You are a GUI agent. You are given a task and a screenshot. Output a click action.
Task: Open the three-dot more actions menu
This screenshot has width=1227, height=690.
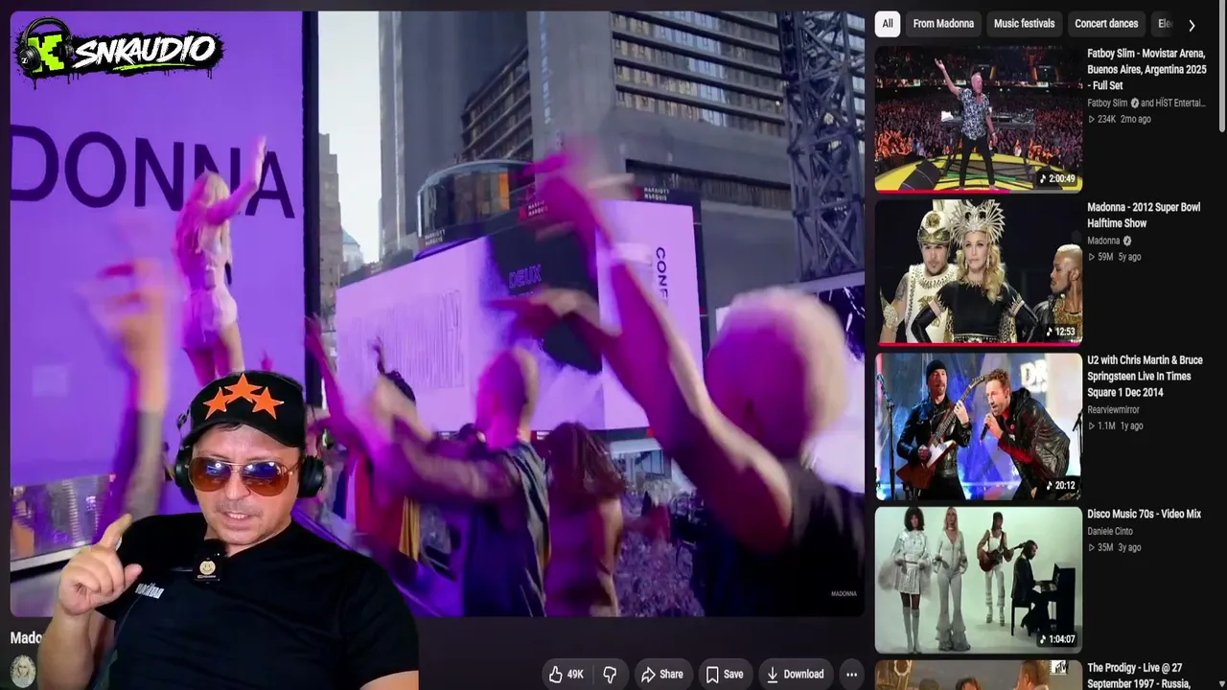(851, 675)
